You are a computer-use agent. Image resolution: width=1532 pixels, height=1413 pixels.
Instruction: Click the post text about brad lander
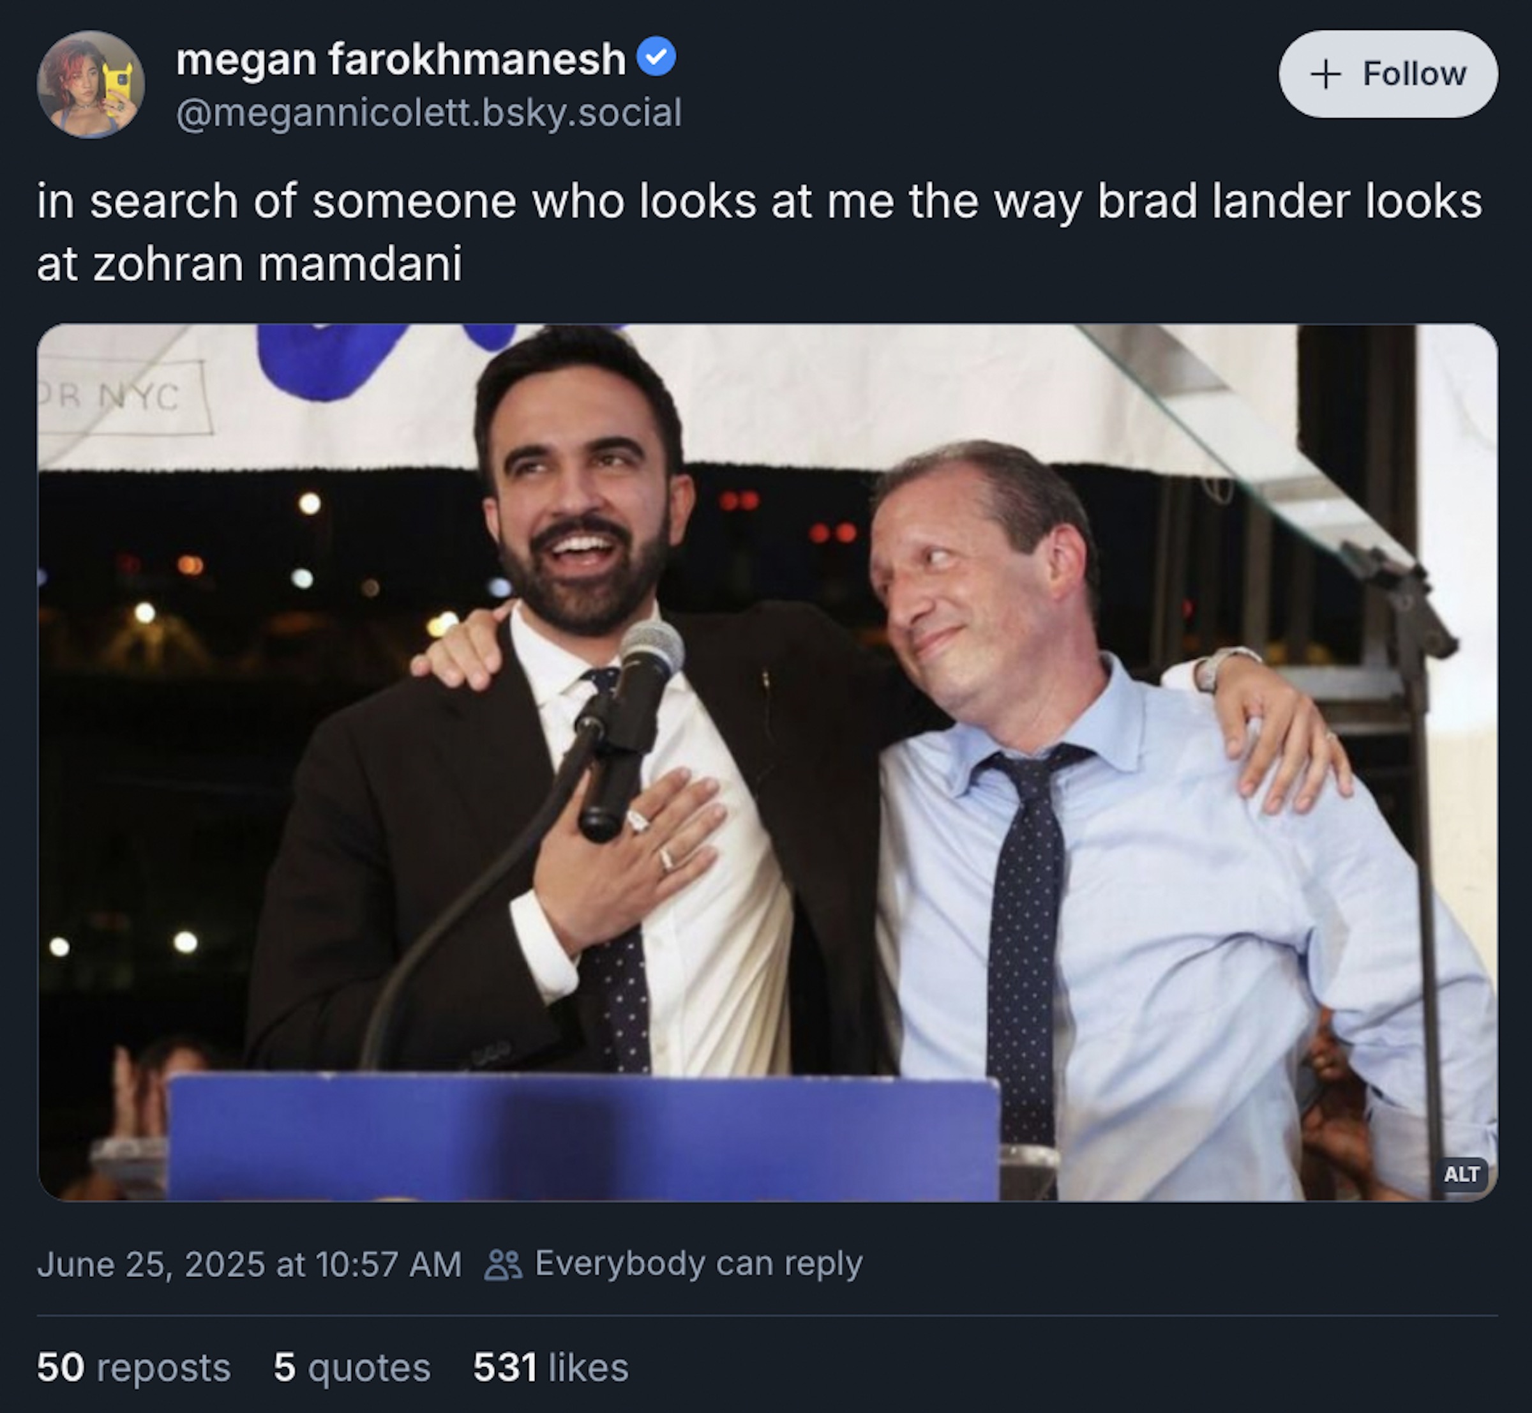758,232
